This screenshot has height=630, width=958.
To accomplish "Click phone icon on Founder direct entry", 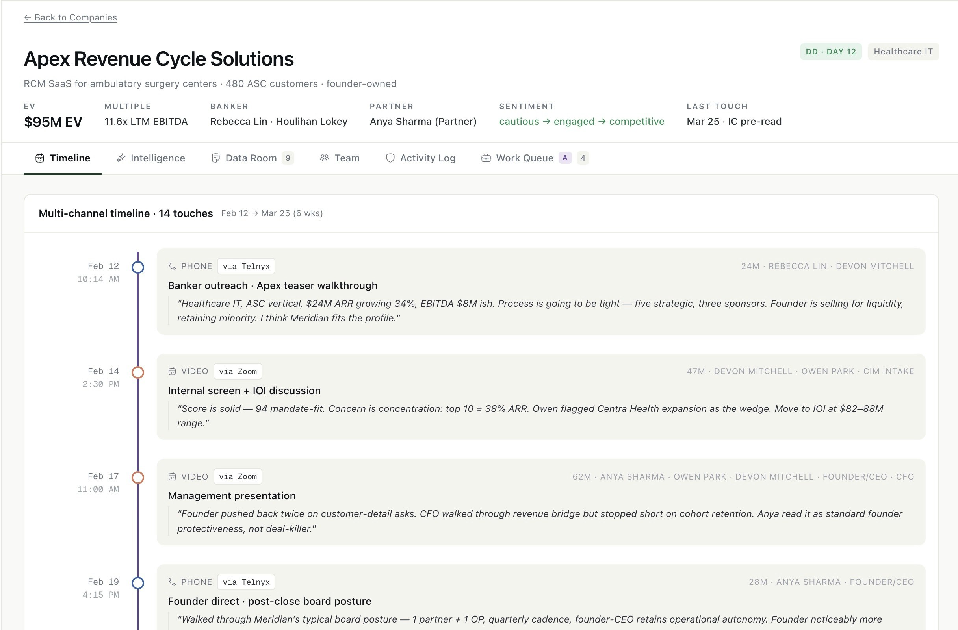I will click(x=172, y=582).
